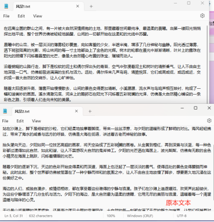Add new tab in 风景2.txt window
The width and height of the screenshot is (214, 222).
[90, 111]
